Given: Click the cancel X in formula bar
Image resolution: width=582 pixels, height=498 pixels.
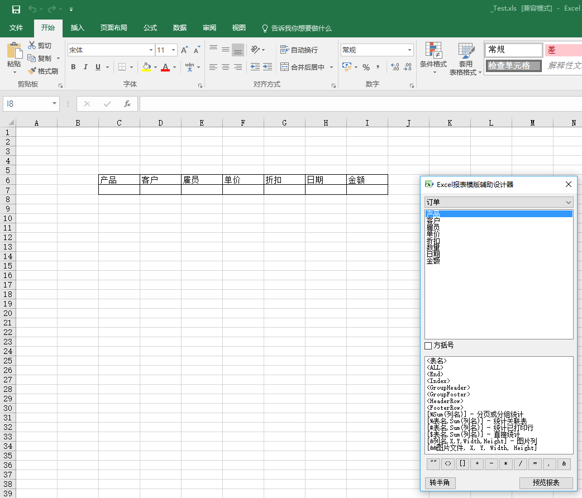Looking at the screenshot, I should point(87,104).
